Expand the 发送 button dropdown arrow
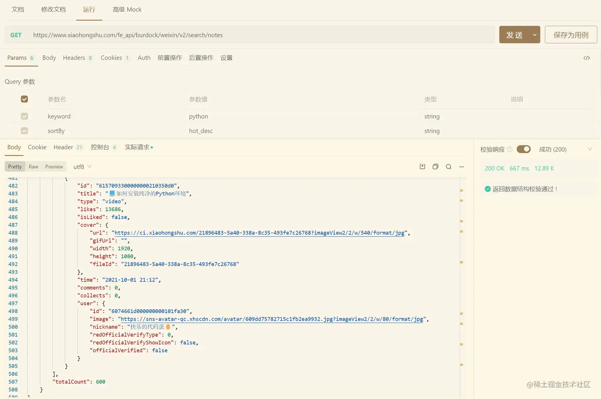 point(535,35)
